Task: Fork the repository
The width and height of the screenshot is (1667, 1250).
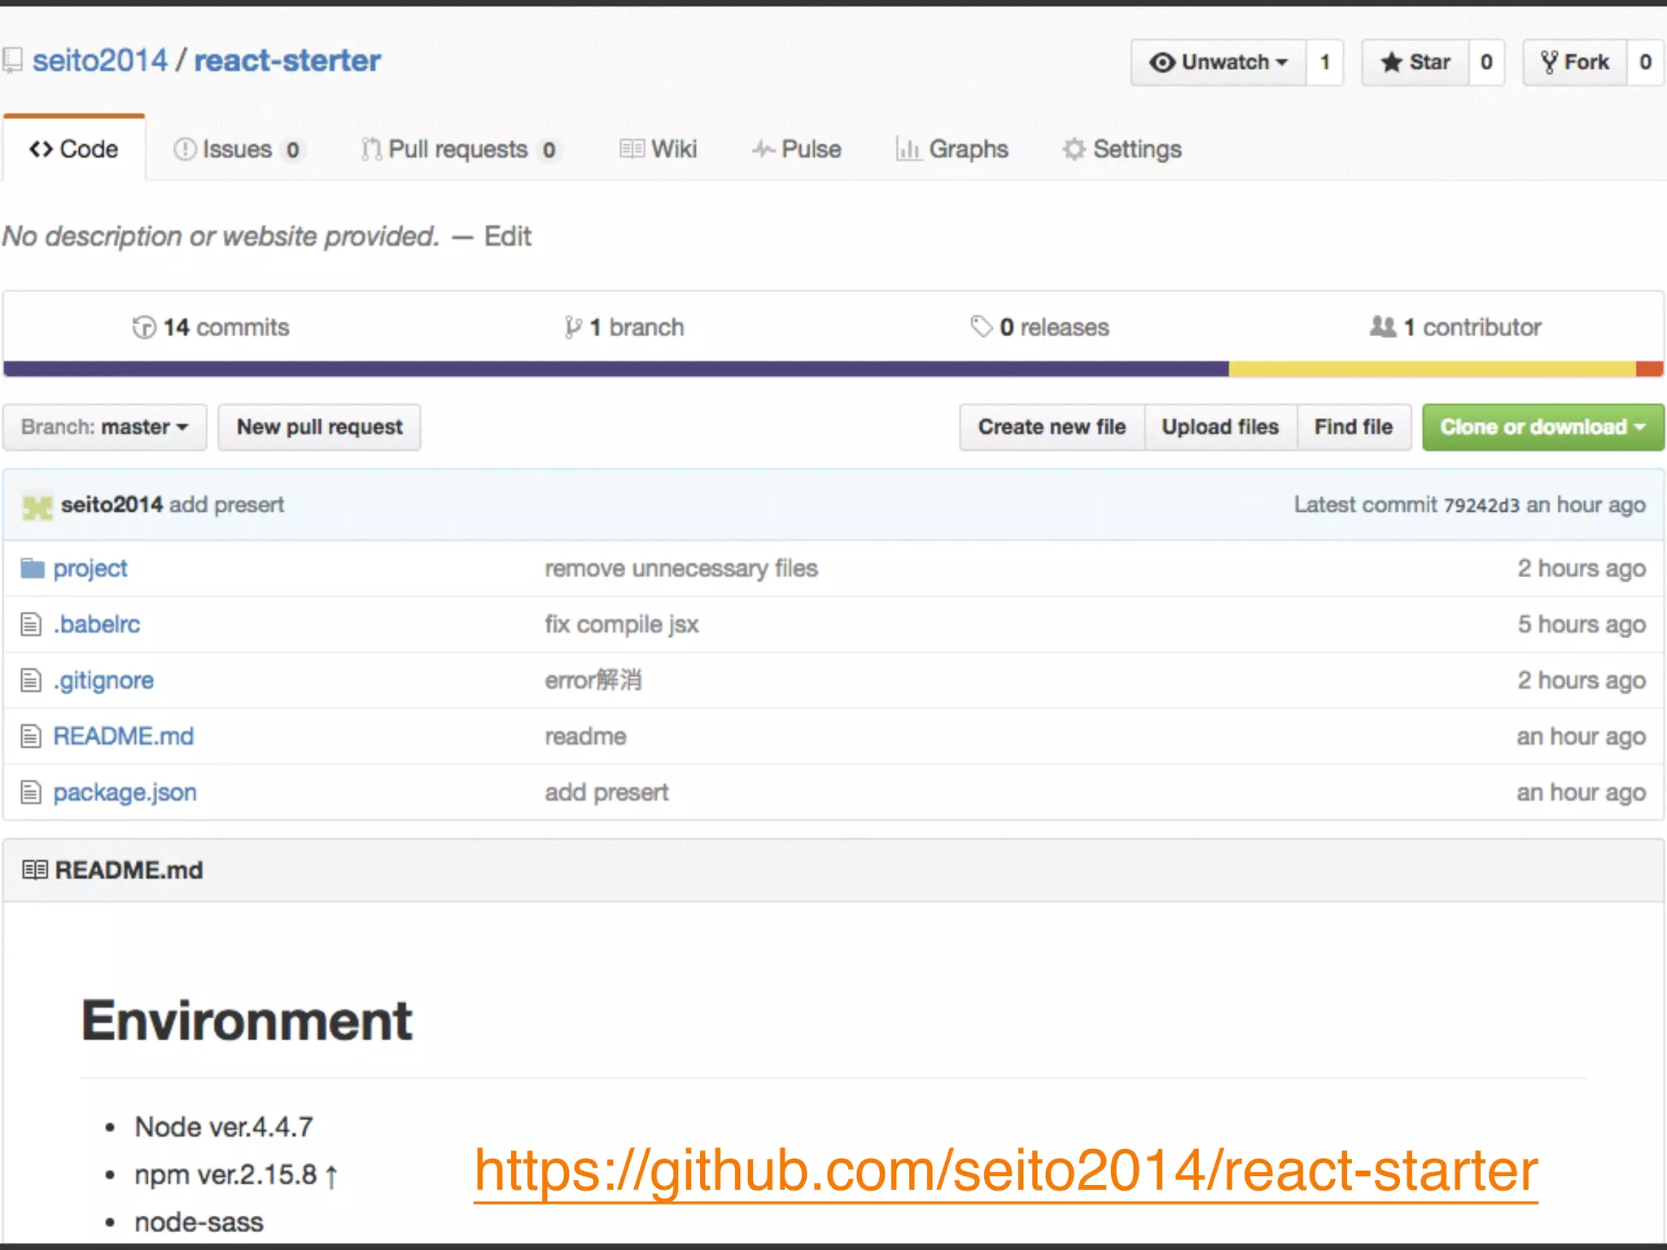Action: (x=1575, y=62)
